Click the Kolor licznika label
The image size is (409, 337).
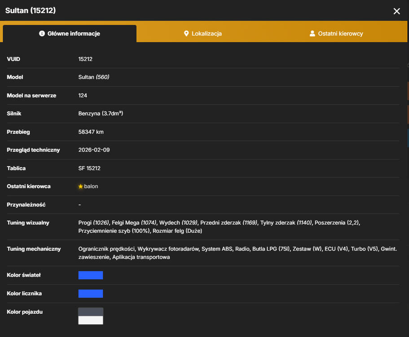click(x=24, y=294)
